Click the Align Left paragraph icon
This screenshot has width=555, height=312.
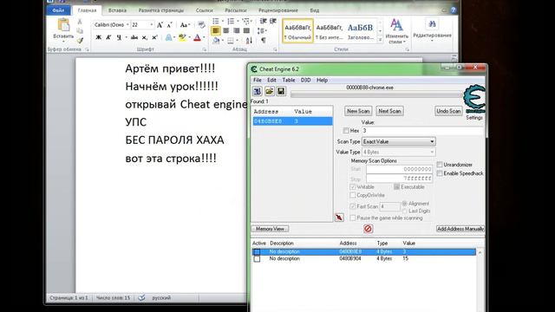coord(216,31)
